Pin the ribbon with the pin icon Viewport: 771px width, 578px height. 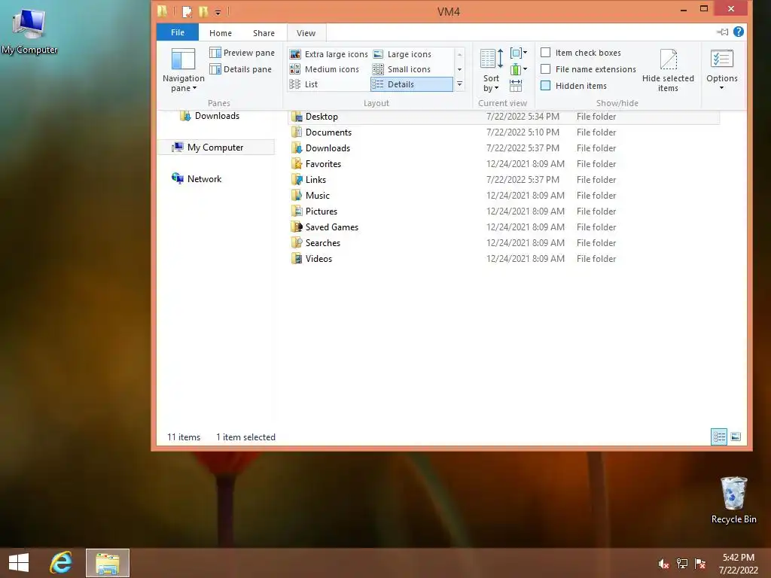click(722, 32)
